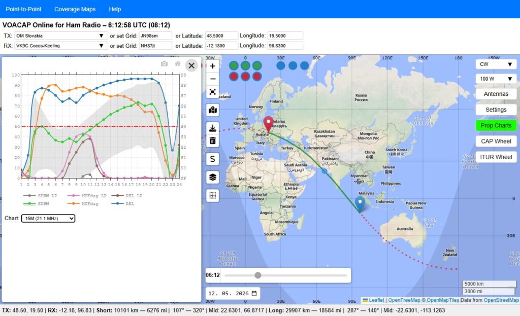Open the CAP Wheel button
Viewport: 520px width, 316px height.
[496, 141]
